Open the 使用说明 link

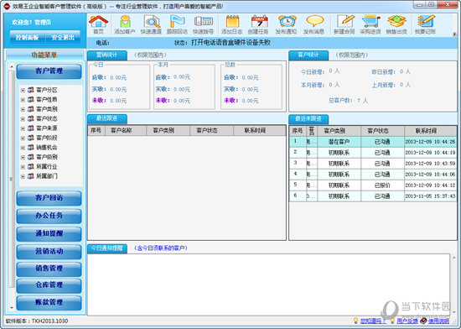[438, 321]
